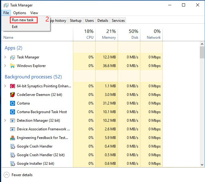205x182 pixels.
Task: Click the Engineering Feedback icon
Action: click(x=13, y=138)
